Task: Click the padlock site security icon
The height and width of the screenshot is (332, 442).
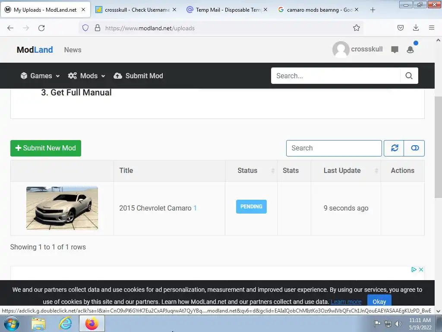Action: tap(98, 28)
